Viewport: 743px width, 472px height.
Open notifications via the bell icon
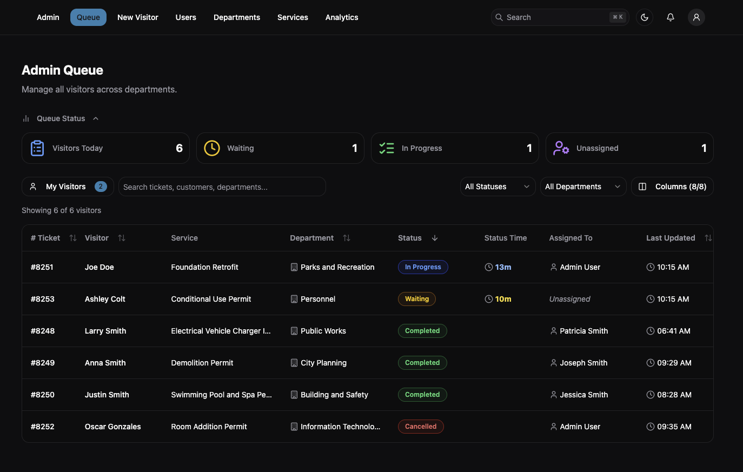(670, 17)
